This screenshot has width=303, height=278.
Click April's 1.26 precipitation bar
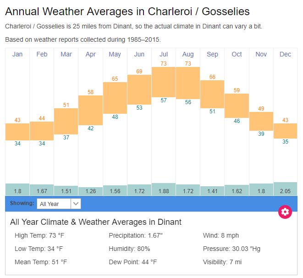pyautogui.click(x=90, y=191)
